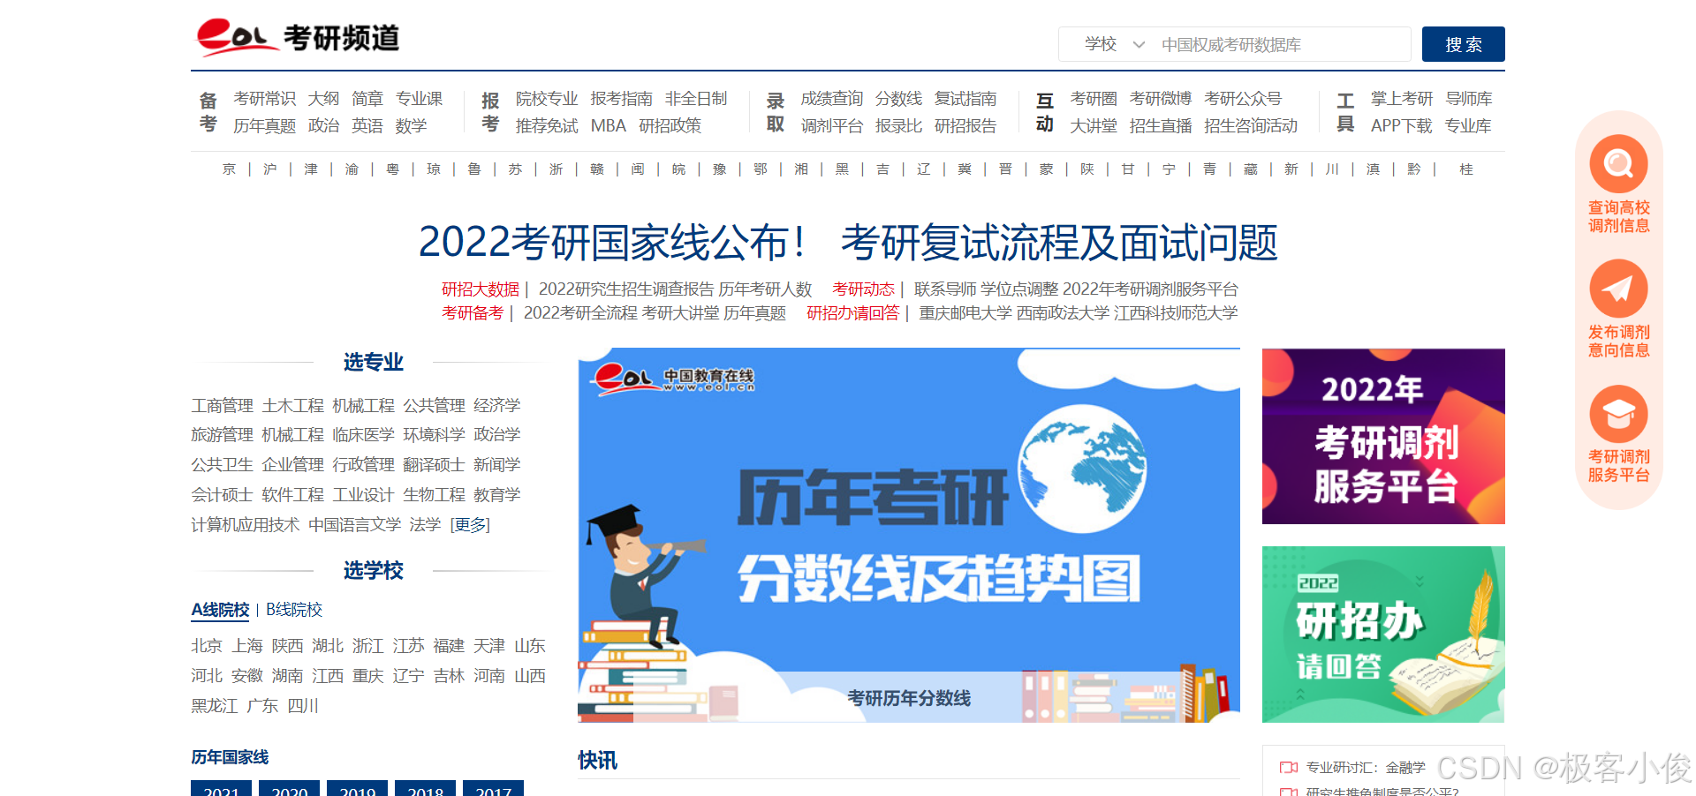Select 黑龙江 in the school list
This screenshot has height=796, width=1696.
(x=215, y=706)
